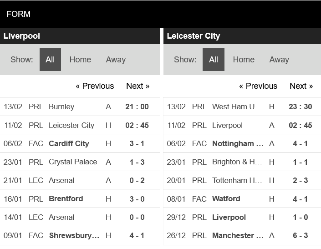Go to Previous Leicester City matches
321x249 pixels.
[x=258, y=86]
